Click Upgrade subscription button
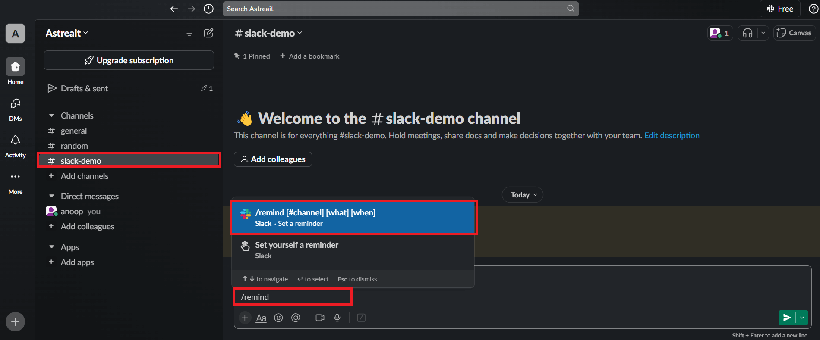Image resolution: width=820 pixels, height=340 pixels. (x=129, y=60)
